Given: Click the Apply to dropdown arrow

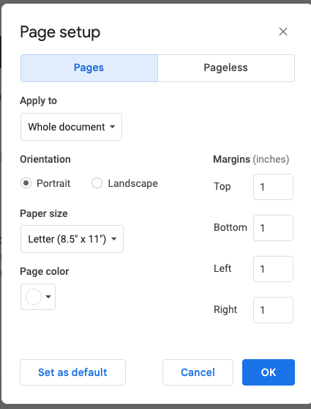Looking at the screenshot, I should [112, 127].
